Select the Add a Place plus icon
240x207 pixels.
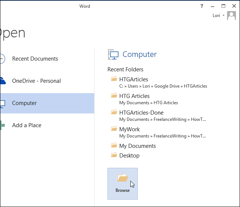2,125
